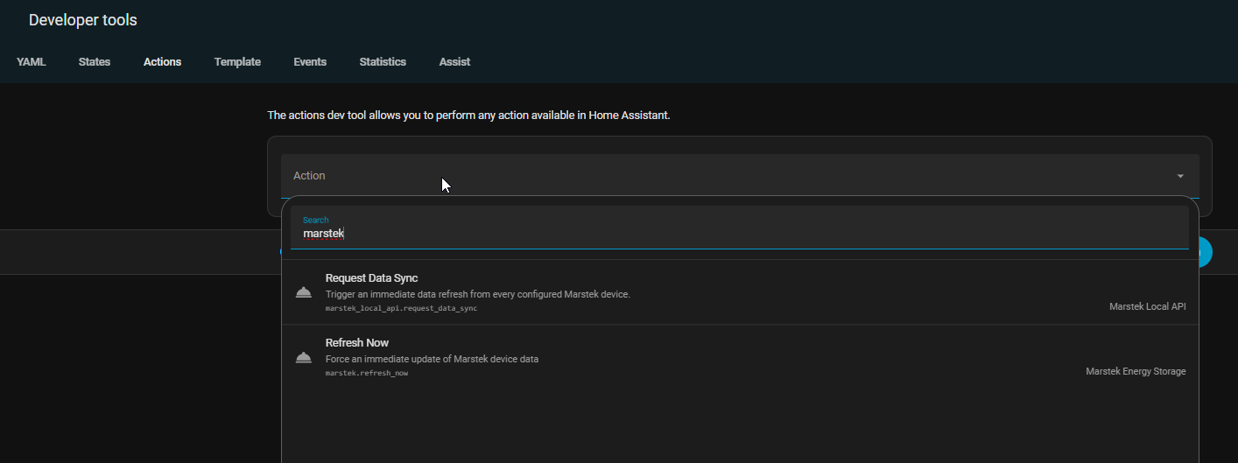Viewport: 1238px width, 463px height.
Task: Open the Action combo box field
Action: pyautogui.click(x=700, y=176)
